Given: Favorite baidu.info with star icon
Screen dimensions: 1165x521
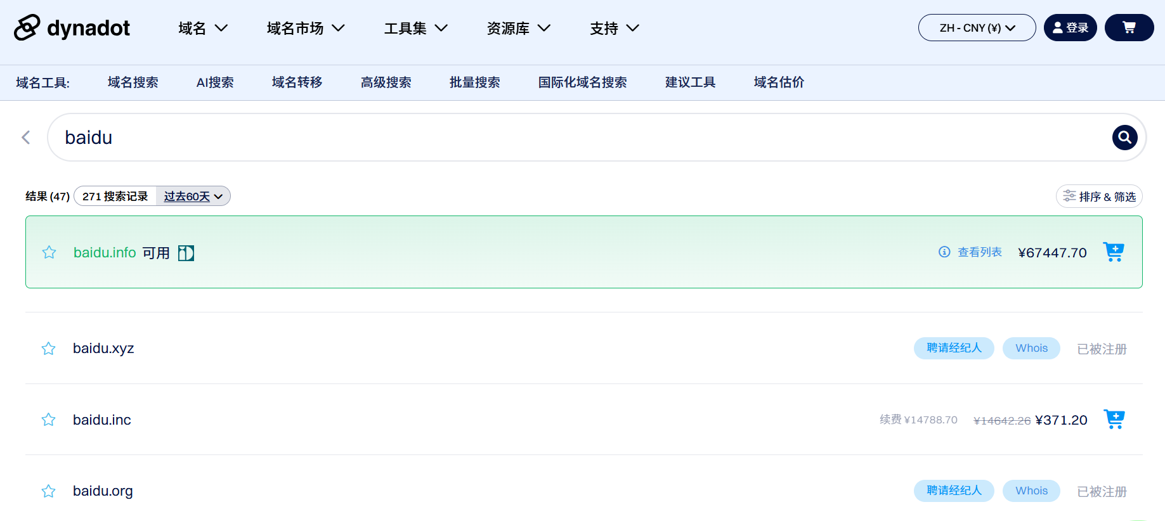Looking at the screenshot, I should click(x=49, y=252).
